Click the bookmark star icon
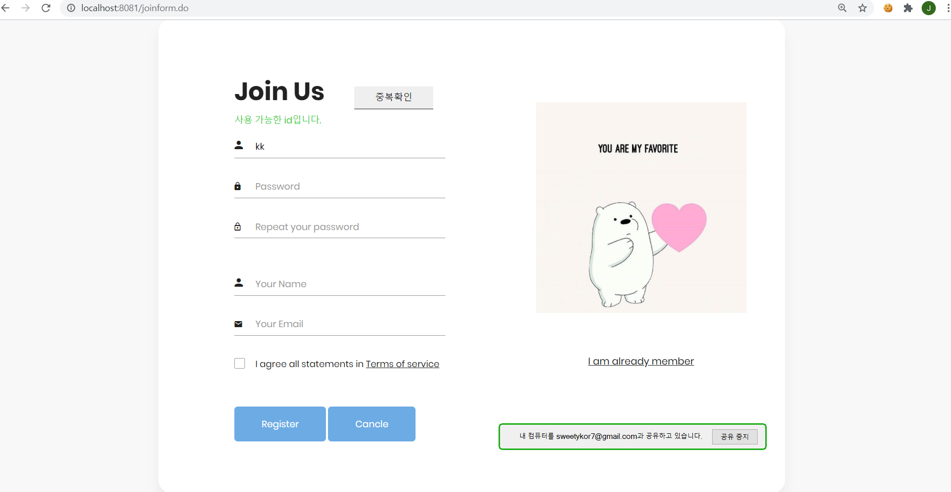Viewport: 951px width, 492px height. (x=862, y=8)
